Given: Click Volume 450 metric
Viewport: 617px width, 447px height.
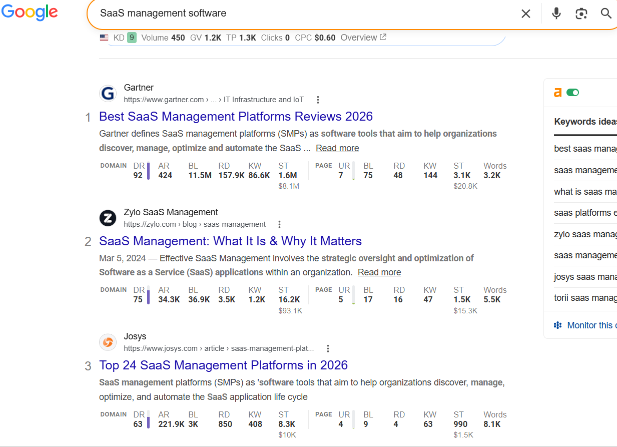Looking at the screenshot, I should point(163,38).
